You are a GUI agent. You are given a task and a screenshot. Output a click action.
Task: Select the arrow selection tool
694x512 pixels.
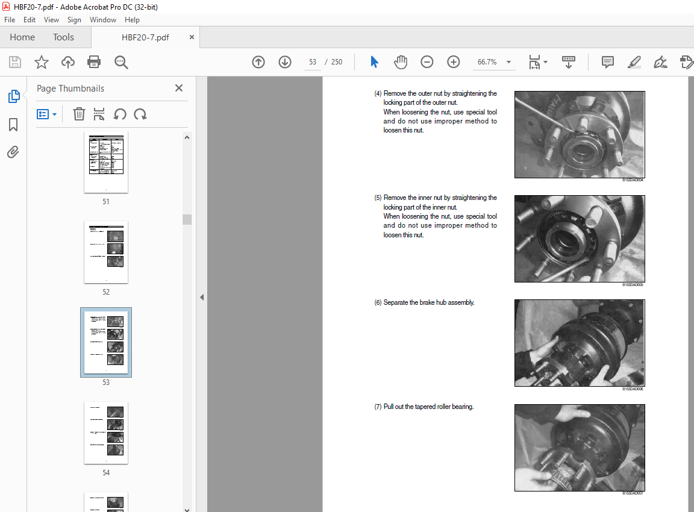[x=375, y=62]
